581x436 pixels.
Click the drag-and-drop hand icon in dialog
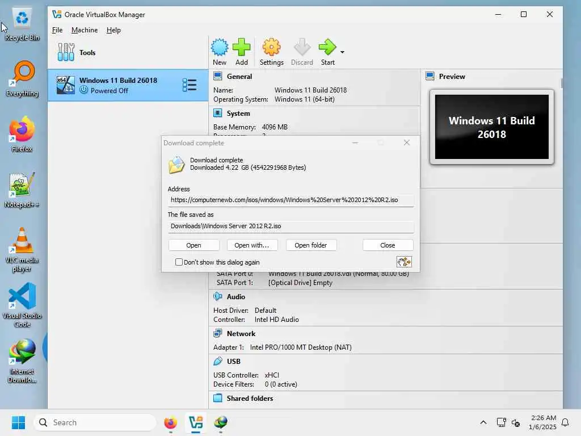pos(404,262)
